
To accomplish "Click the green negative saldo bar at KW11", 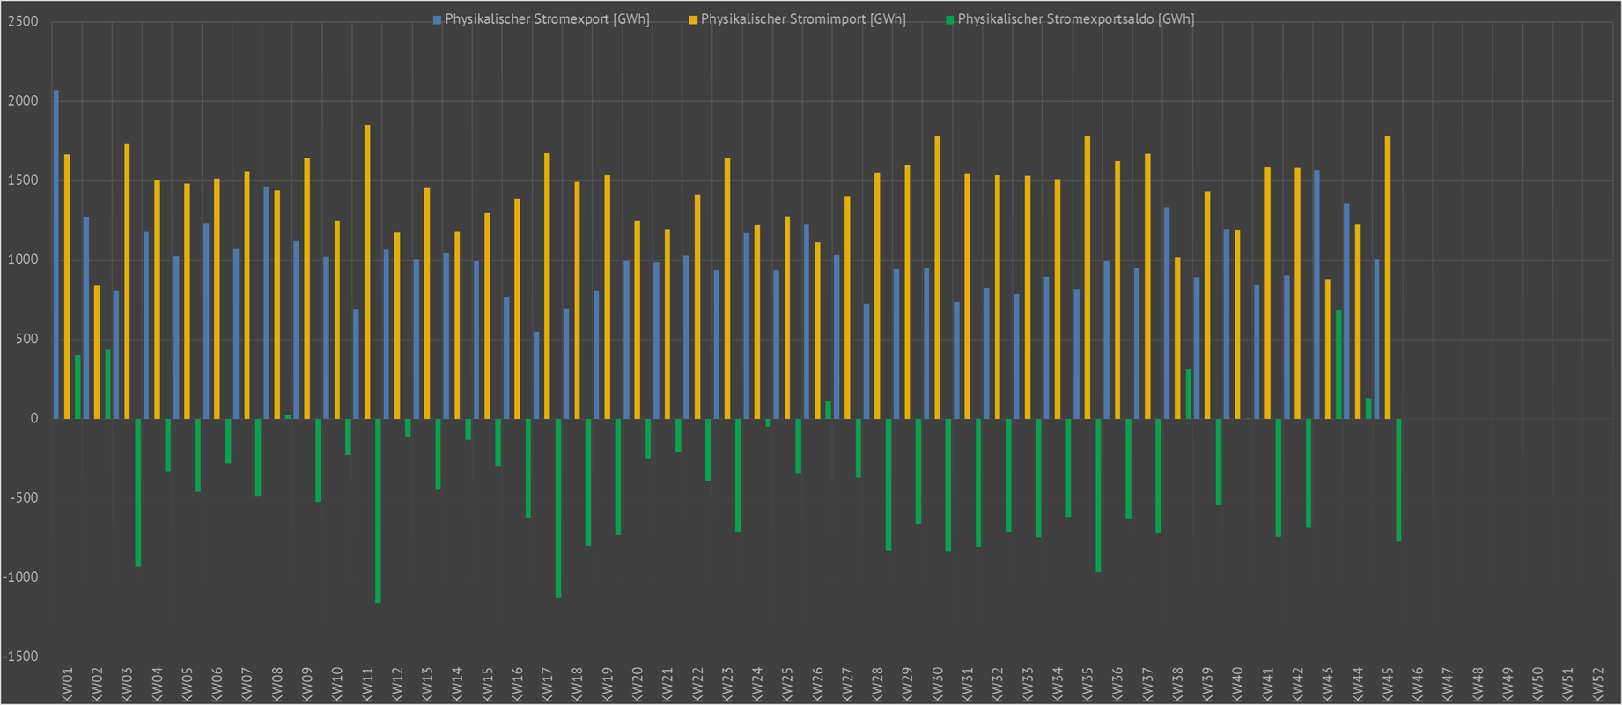I will [378, 510].
